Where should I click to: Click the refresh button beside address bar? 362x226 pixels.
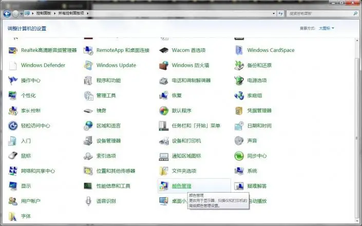tap(280, 14)
